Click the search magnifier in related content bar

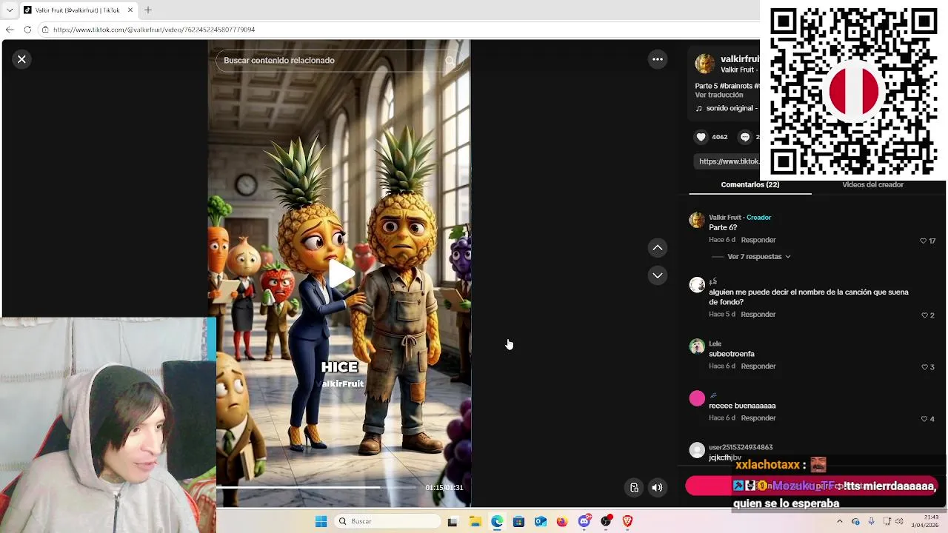[450, 61]
